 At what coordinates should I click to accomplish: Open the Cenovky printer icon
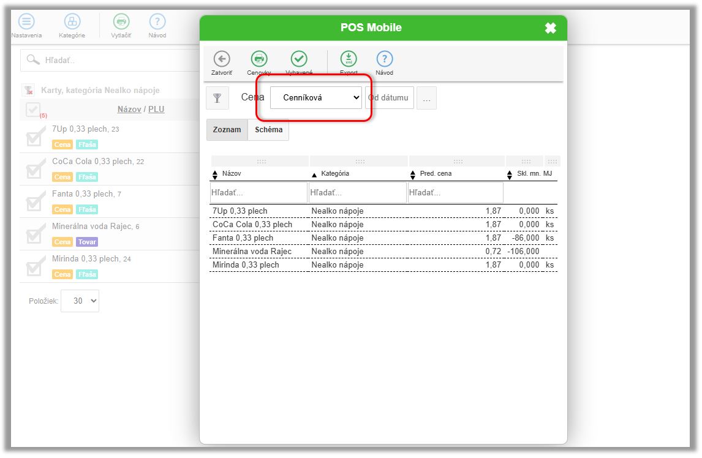(x=259, y=59)
